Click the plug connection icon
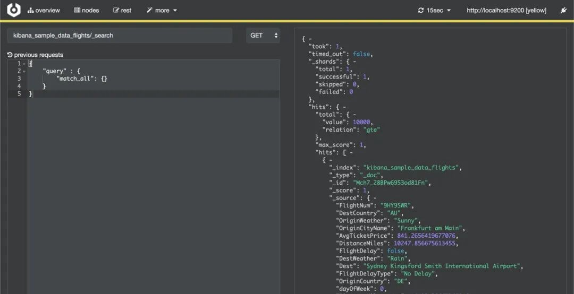The width and height of the screenshot is (574, 294). coord(563,10)
